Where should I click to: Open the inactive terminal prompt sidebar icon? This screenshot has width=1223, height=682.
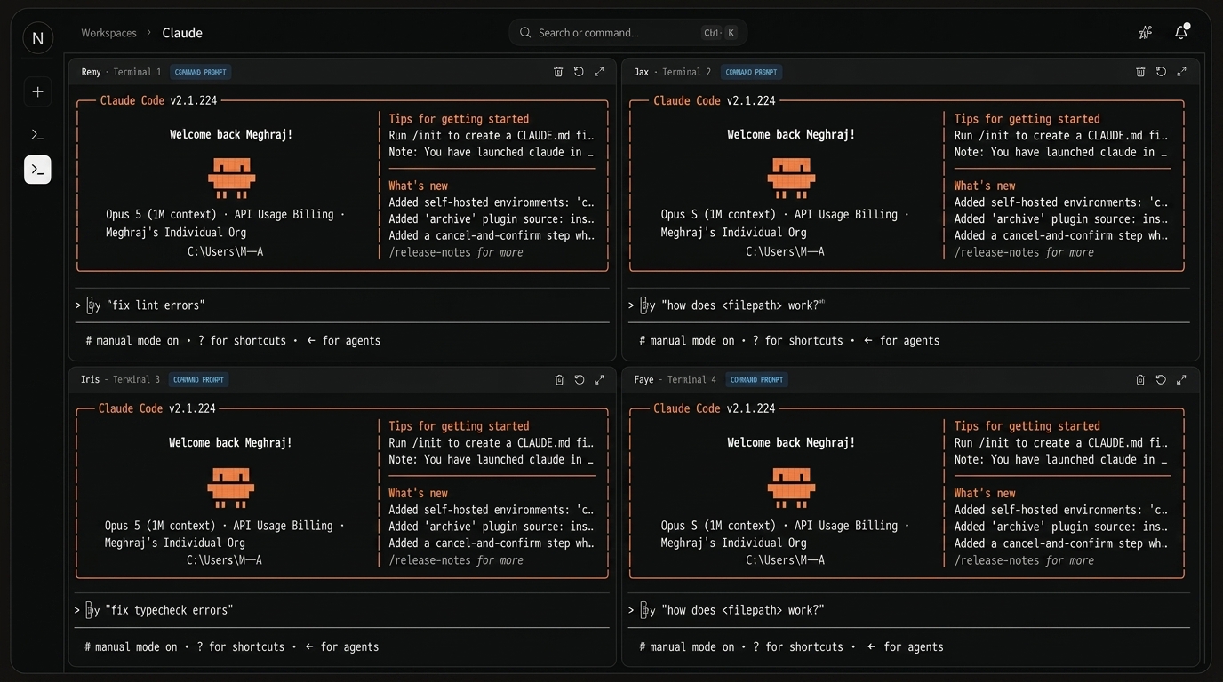pyautogui.click(x=37, y=135)
